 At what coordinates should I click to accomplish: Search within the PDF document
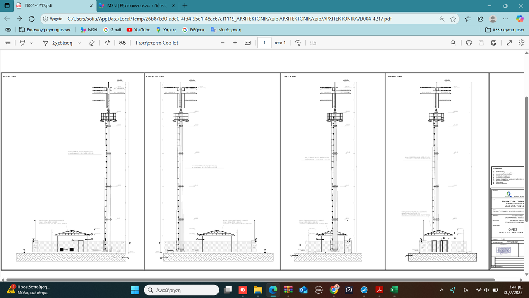coord(453,43)
